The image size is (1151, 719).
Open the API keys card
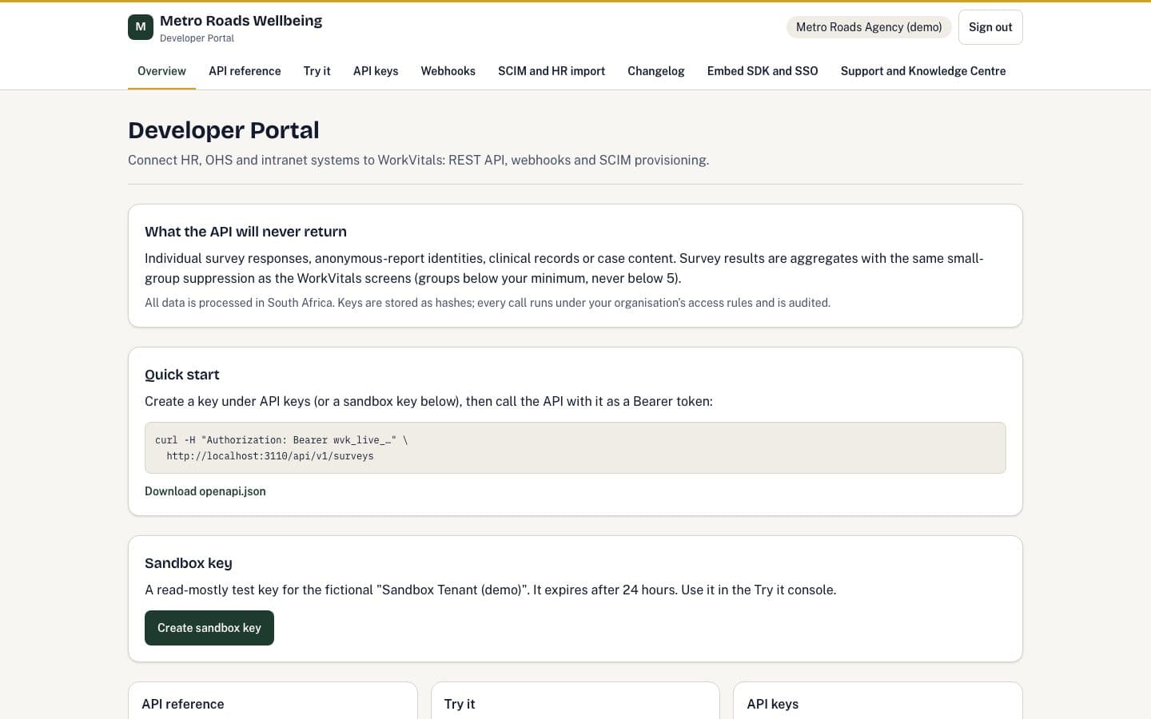(878, 701)
